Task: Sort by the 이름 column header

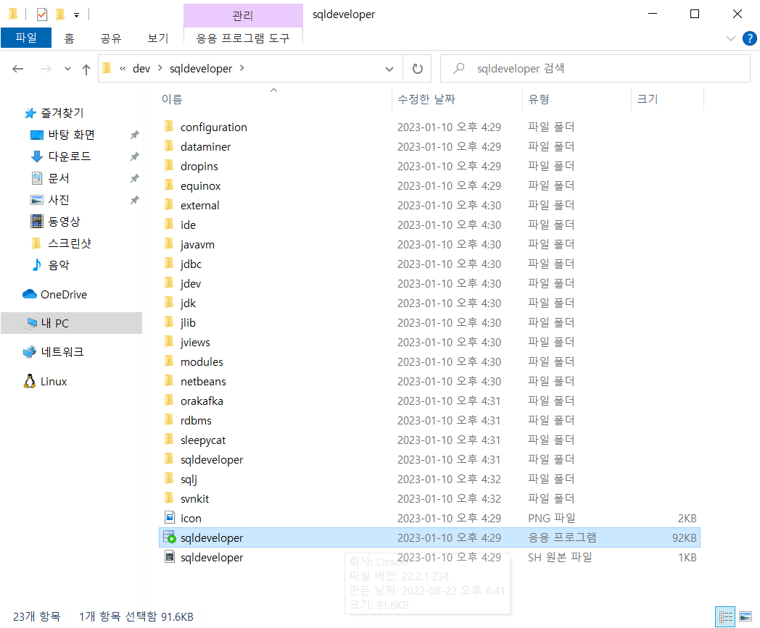Action: point(172,99)
